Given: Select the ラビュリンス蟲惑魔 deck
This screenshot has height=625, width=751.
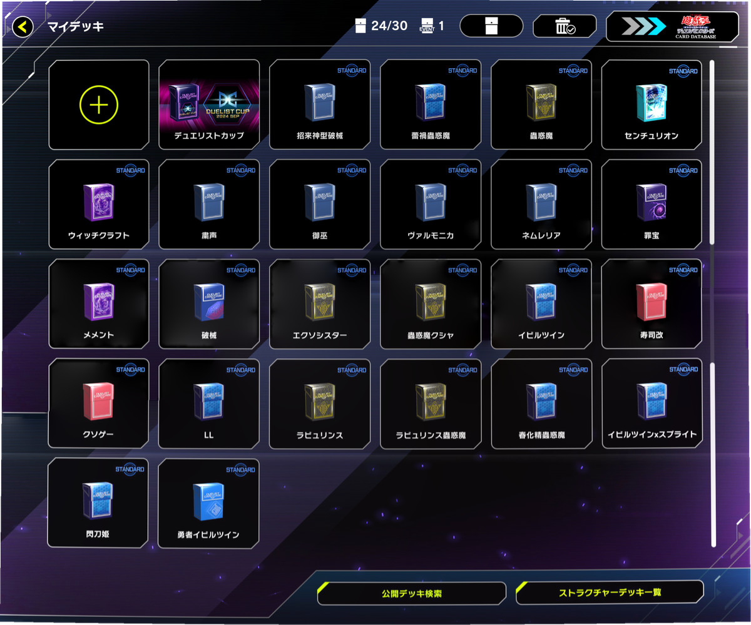Looking at the screenshot, I should coord(431,404).
